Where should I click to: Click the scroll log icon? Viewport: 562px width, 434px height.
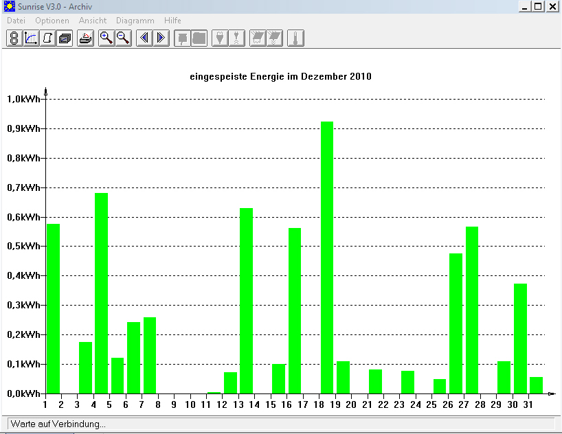click(47, 38)
